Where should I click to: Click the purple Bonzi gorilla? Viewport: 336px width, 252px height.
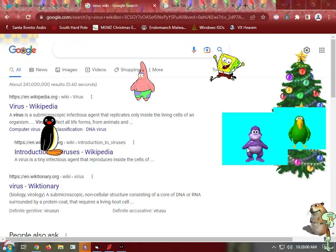tap(255, 144)
